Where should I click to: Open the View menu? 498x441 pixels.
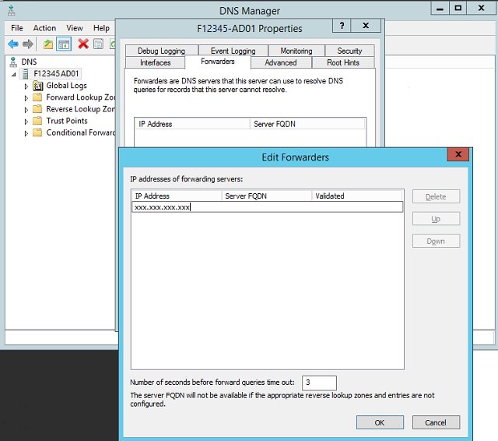coord(75,28)
